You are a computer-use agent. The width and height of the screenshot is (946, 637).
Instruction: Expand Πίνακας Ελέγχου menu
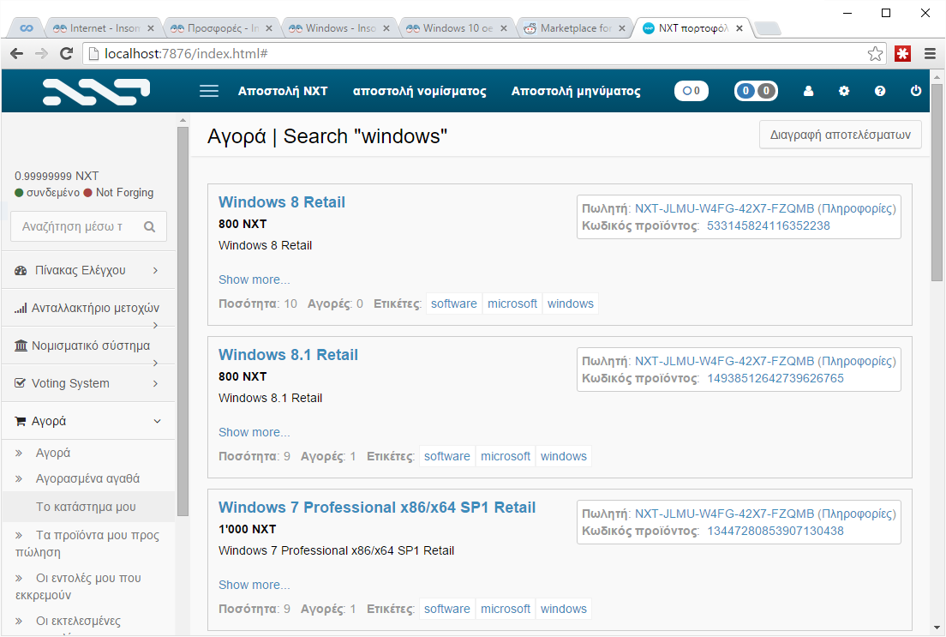(x=89, y=271)
